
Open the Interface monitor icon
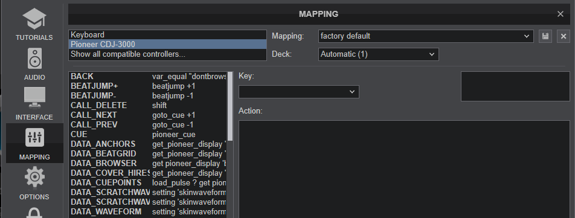pos(34,97)
